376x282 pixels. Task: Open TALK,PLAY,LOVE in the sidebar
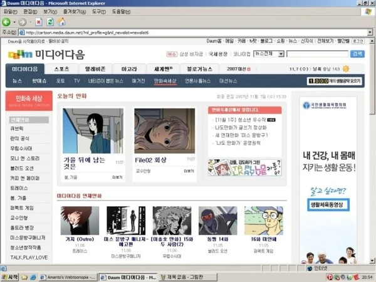pos(29,258)
